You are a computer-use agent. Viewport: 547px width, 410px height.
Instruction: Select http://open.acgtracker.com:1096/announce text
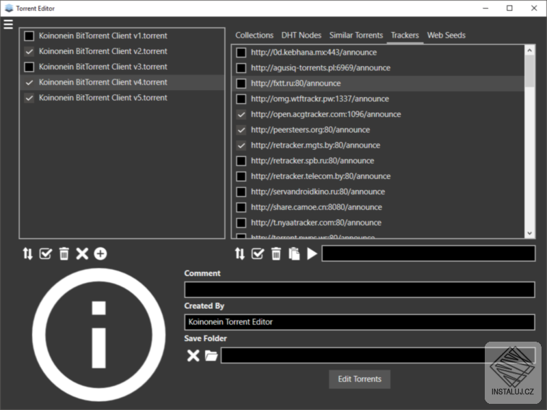[x=326, y=114]
